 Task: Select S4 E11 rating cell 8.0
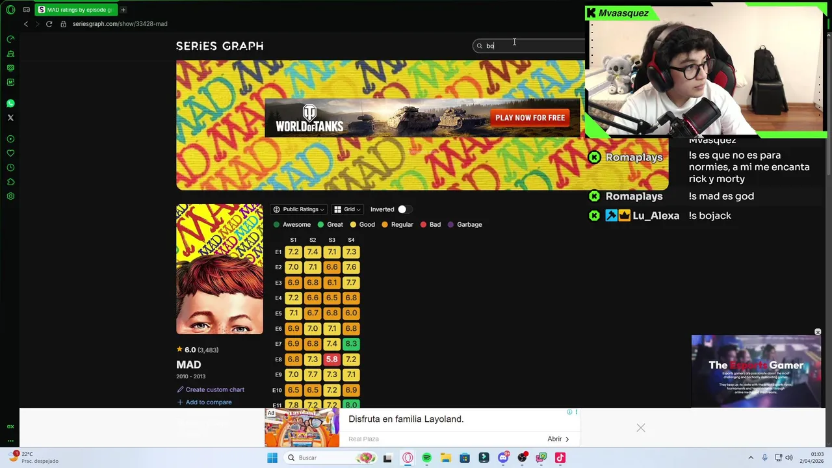point(351,405)
